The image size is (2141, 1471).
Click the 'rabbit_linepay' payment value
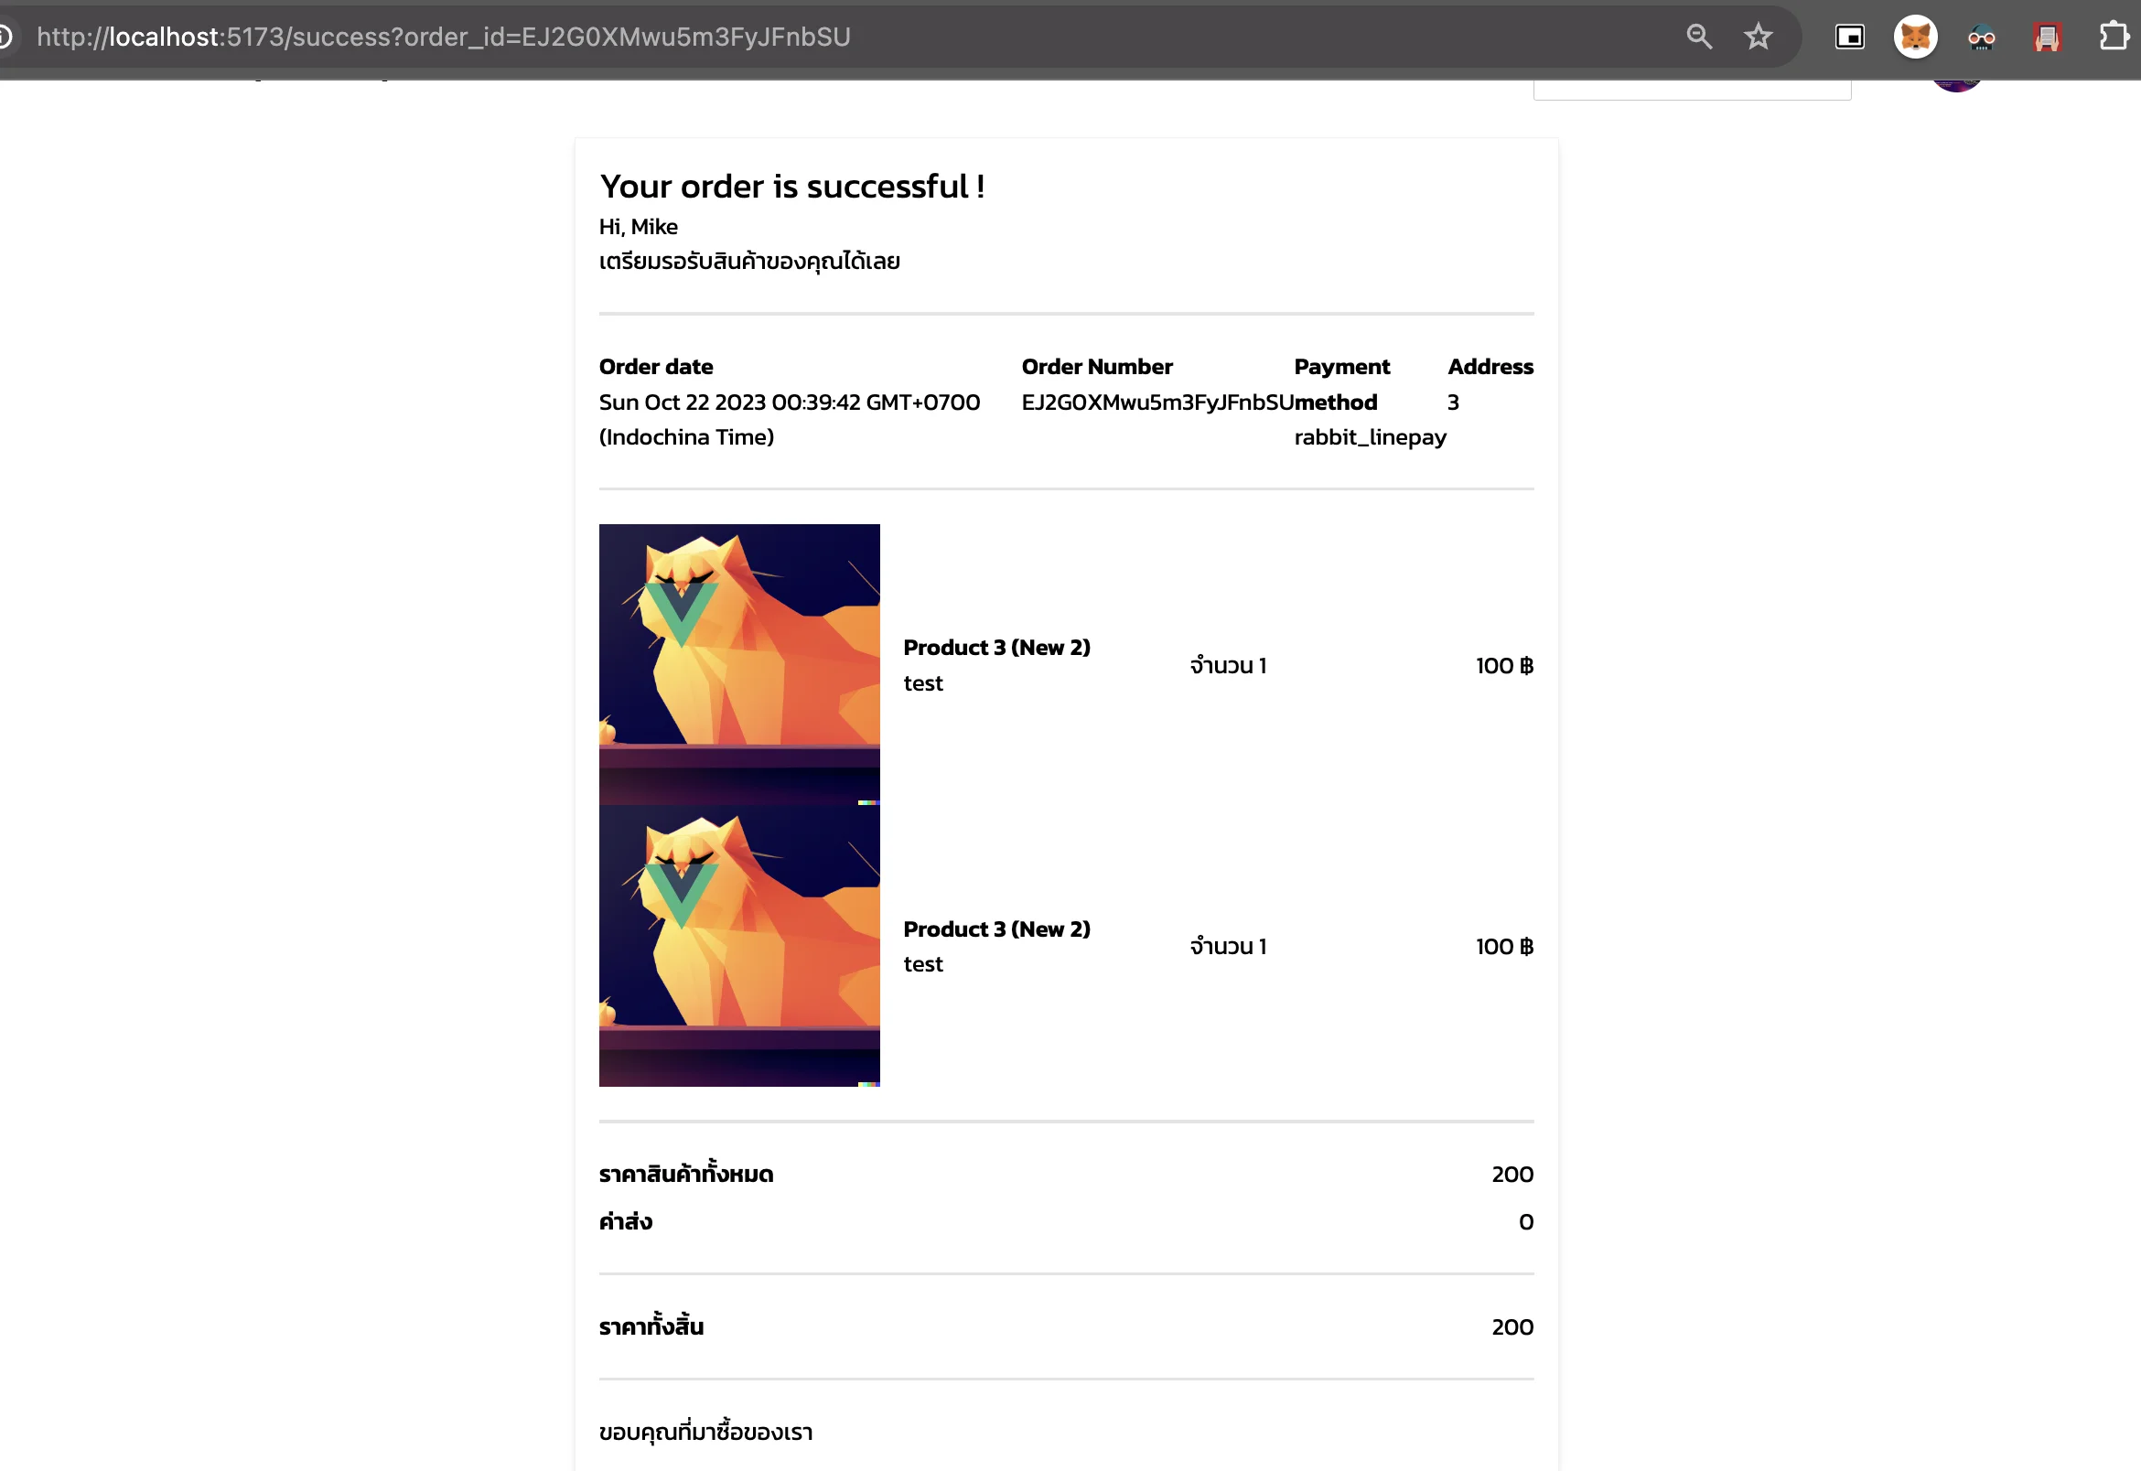tap(1371, 438)
